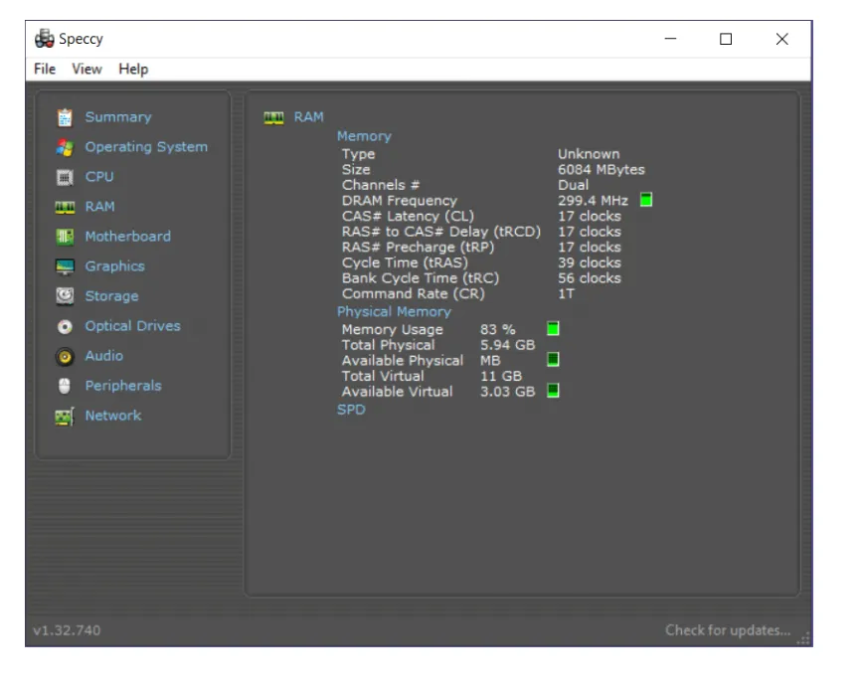Screen dimensions: 861x690
Task: Click the Command Rate 1T value
Action: pyautogui.click(x=566, y=293)
